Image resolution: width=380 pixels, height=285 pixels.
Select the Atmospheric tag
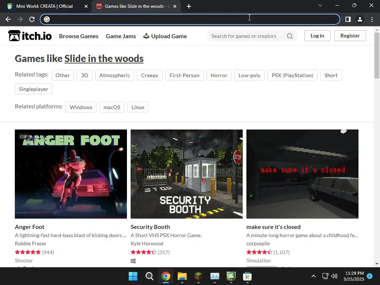(115, 75)
